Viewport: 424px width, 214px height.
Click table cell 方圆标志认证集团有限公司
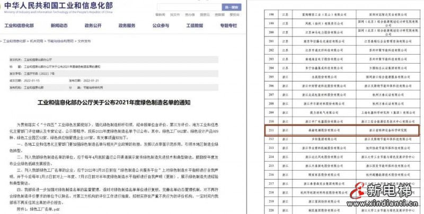pyautogui.click(x=388, y=68)
